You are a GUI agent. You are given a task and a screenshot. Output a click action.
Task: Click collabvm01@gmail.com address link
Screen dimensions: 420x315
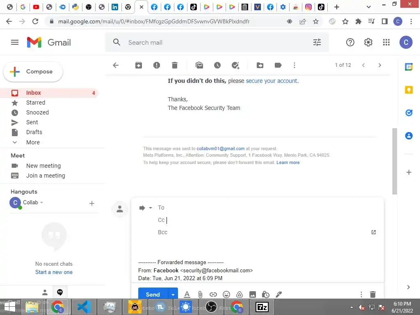[220, 148]
